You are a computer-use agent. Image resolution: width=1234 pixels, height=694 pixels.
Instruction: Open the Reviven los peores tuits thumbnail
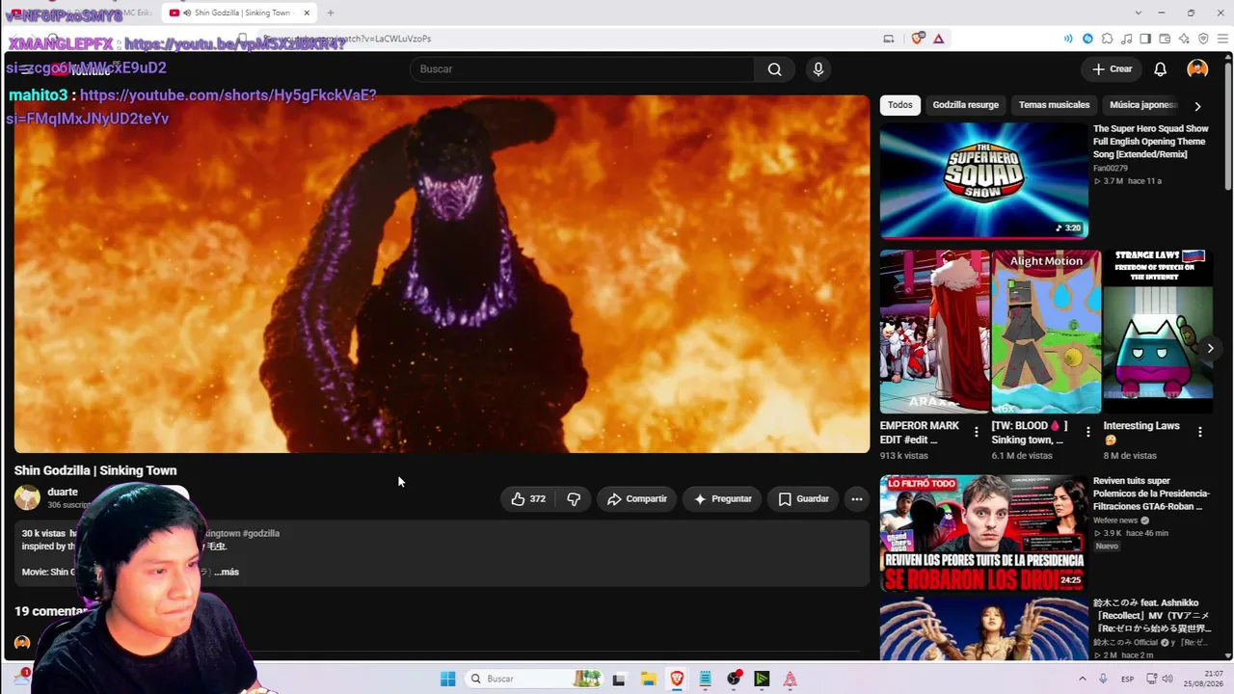(983, 533)
